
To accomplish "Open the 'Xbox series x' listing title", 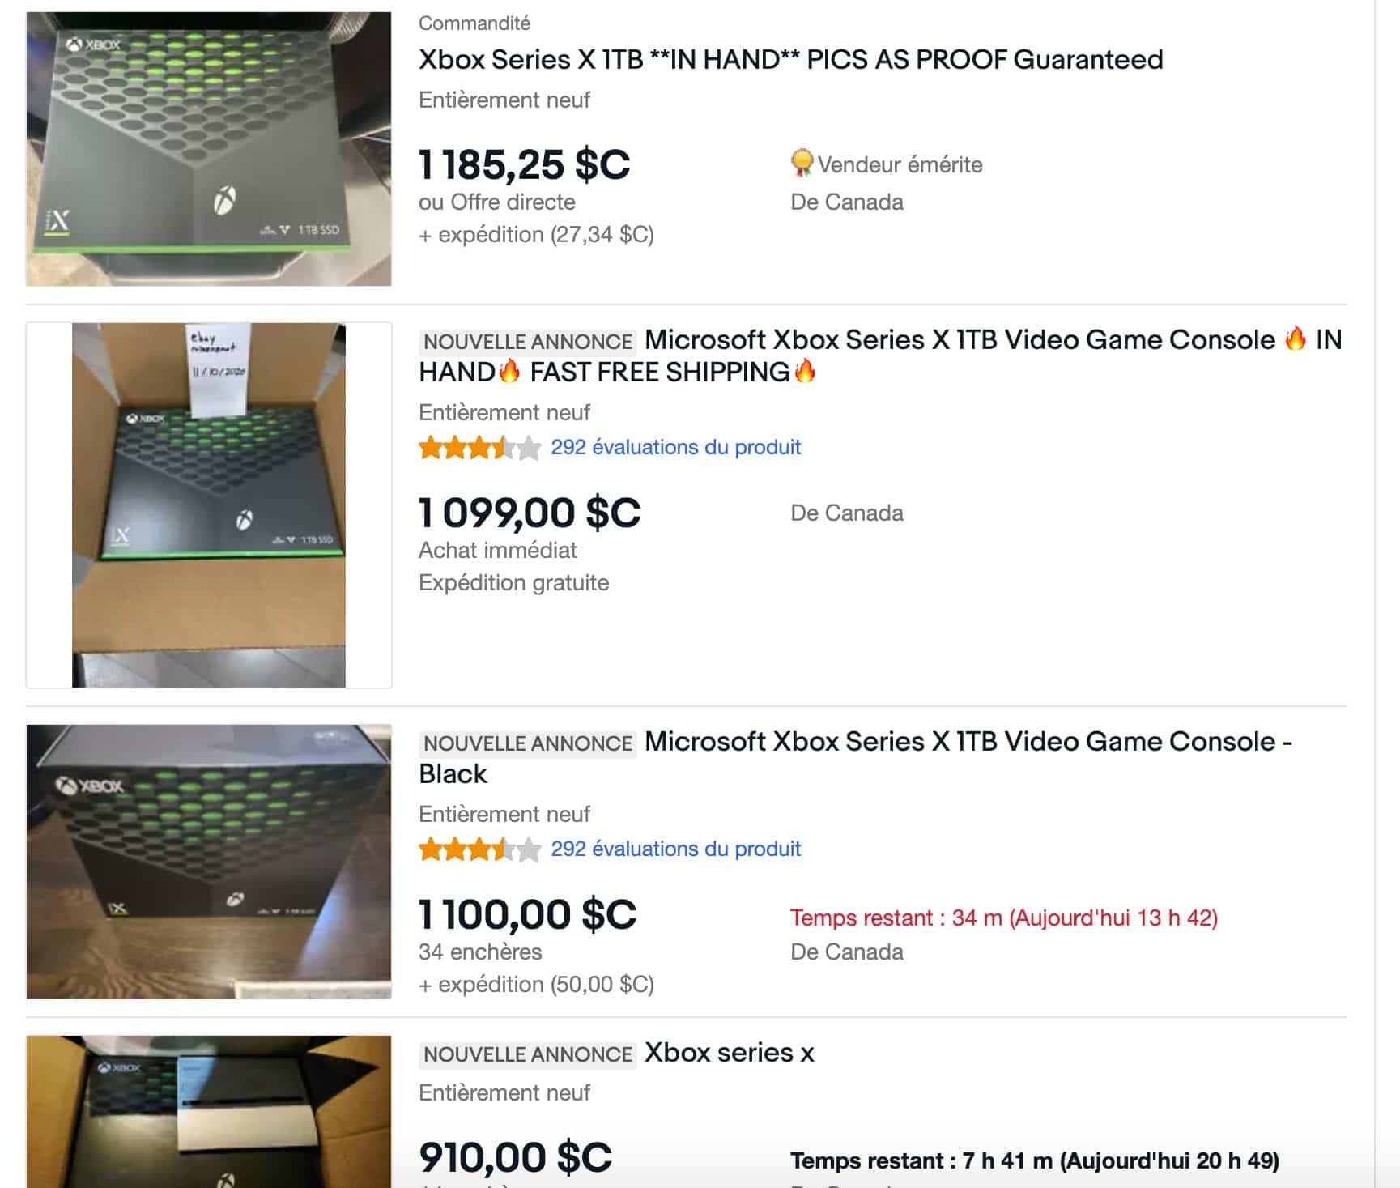I will point(730,1053).
